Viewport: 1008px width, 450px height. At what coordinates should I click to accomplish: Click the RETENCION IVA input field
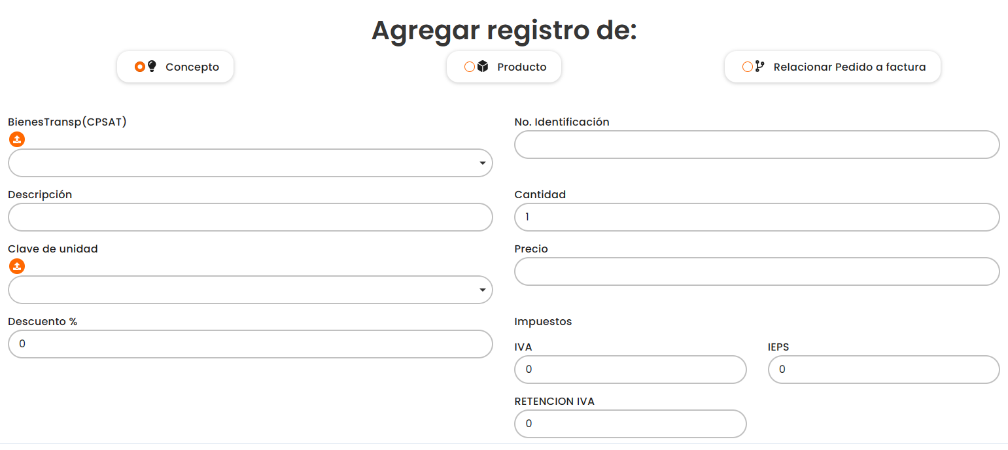[630, 424]
